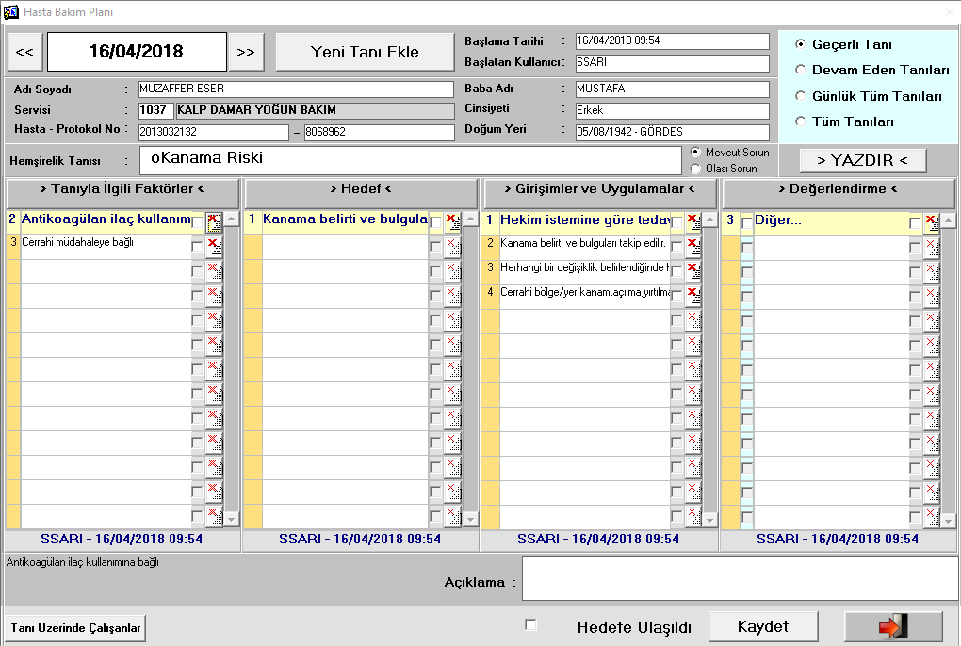Expand the Girişimler ve Uygulamalar header

[x=599, y=189]
